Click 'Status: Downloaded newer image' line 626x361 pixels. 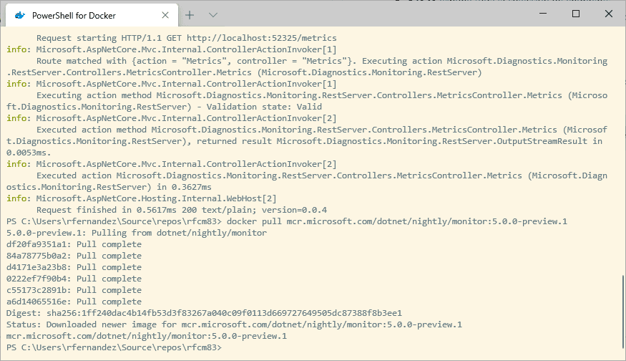point(234,324)
